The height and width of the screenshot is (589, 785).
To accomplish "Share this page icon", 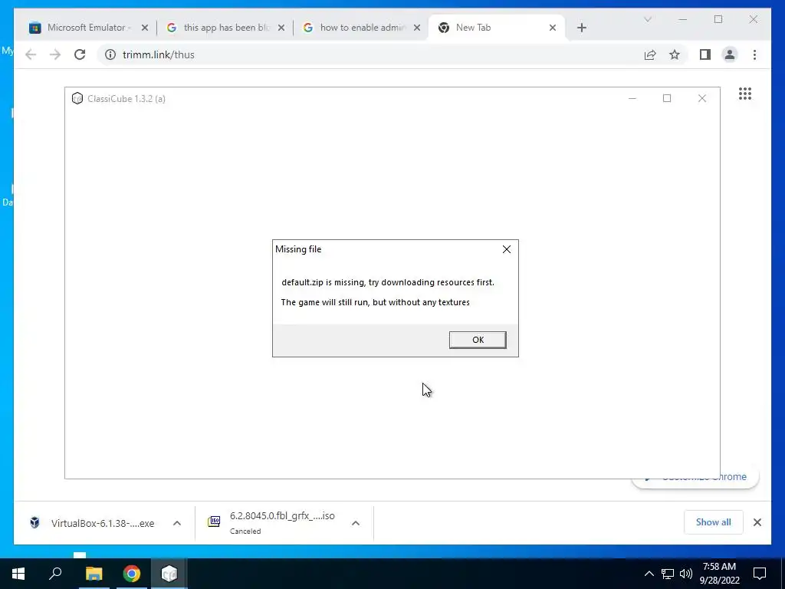I will point(650,54).
